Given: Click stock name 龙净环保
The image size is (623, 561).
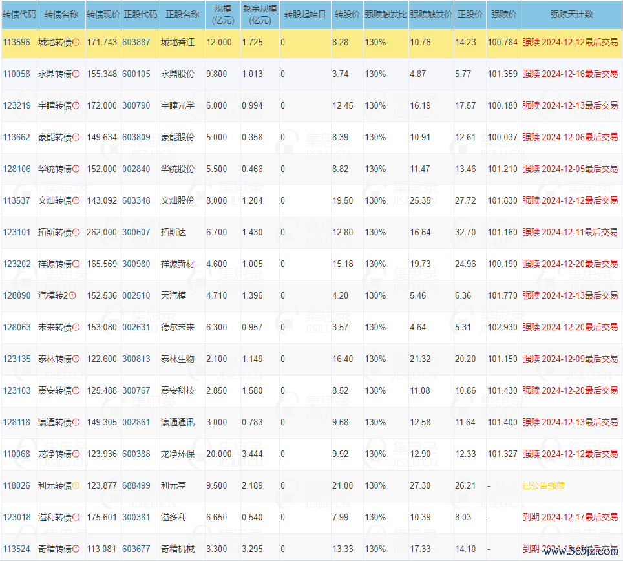Looking at the screenshot, I should 178,454.
